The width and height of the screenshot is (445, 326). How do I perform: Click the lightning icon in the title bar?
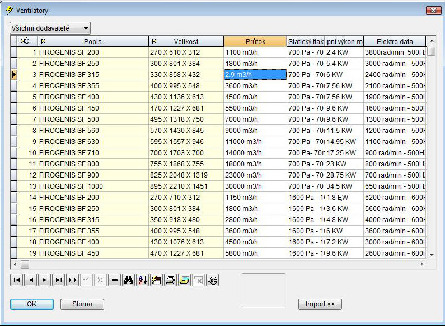tap(10, 10)
